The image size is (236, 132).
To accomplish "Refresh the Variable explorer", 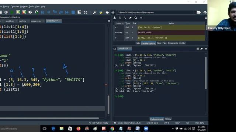I will click(141, 18).
